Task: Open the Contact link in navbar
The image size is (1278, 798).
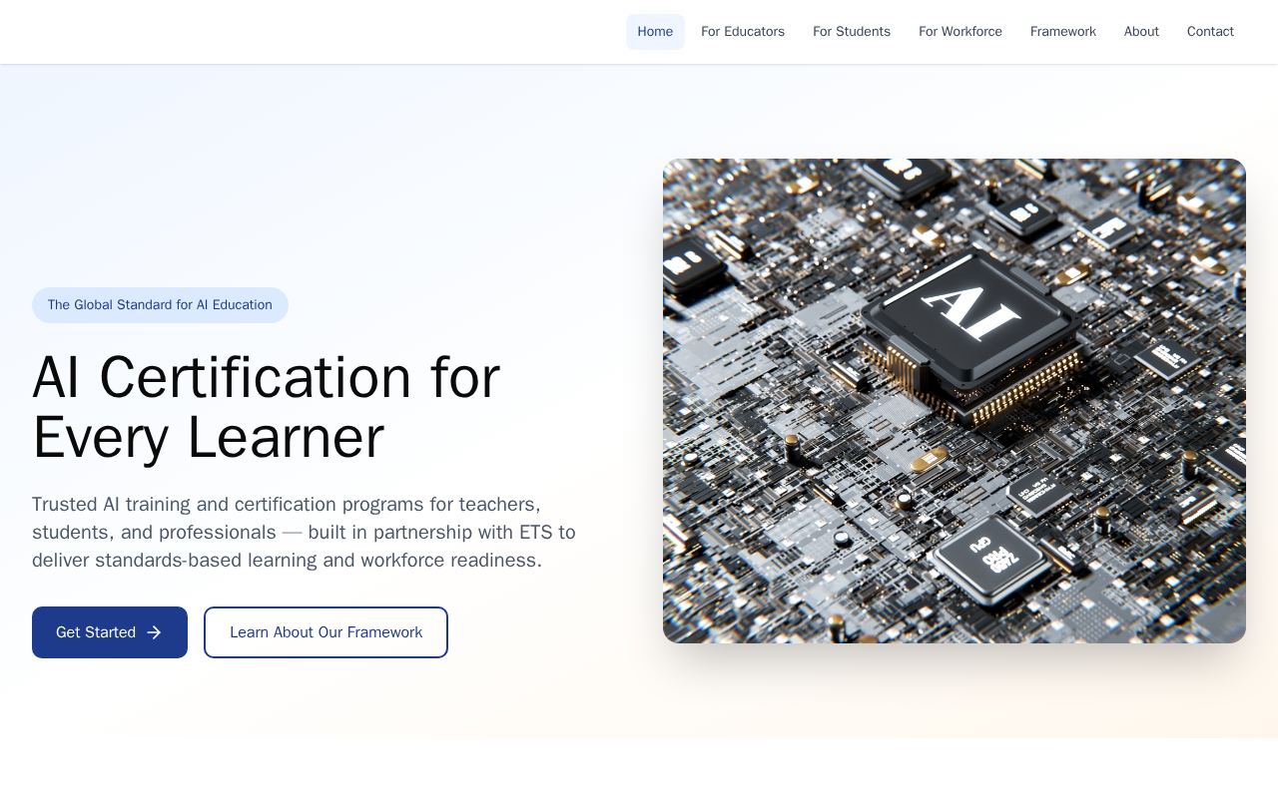Action: pyautogui.click(x=1210, y=32)
